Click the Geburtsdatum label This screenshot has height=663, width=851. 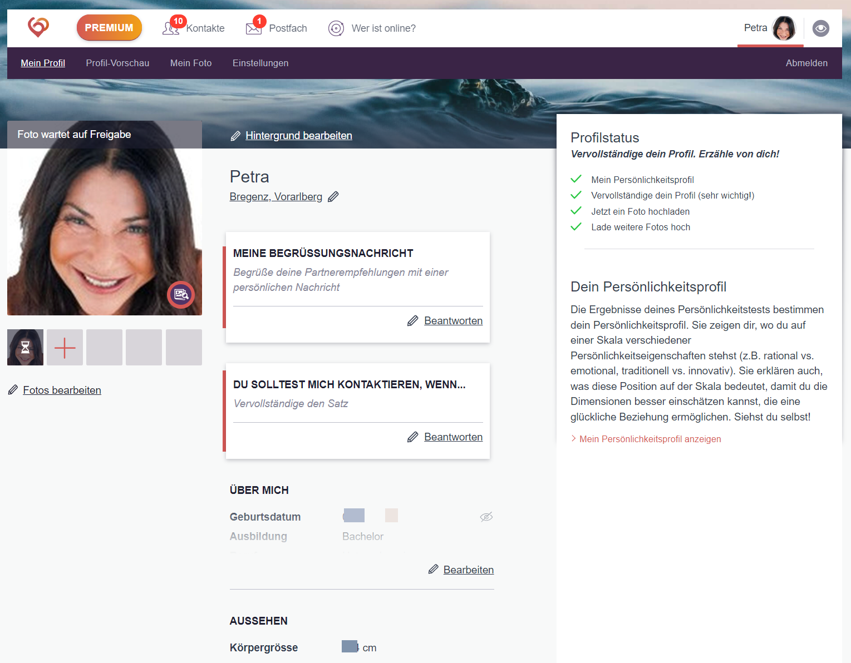[265, 517]
